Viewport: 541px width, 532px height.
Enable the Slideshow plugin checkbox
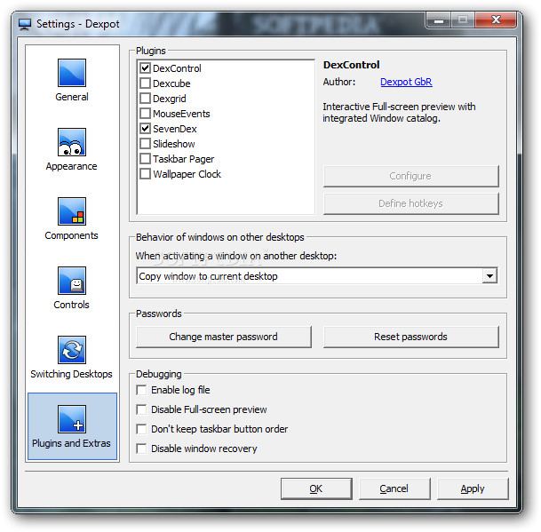(x=146, y=144)
